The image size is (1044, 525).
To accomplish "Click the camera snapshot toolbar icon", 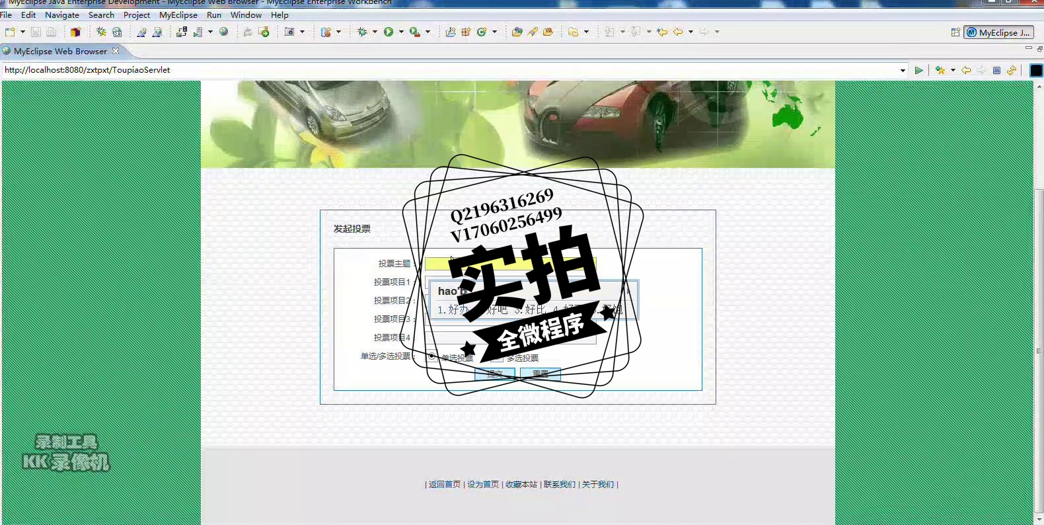I will point(289,32).
